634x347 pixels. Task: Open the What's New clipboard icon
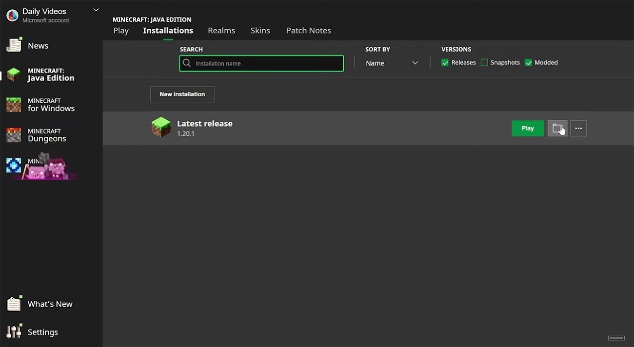(14, 303)
